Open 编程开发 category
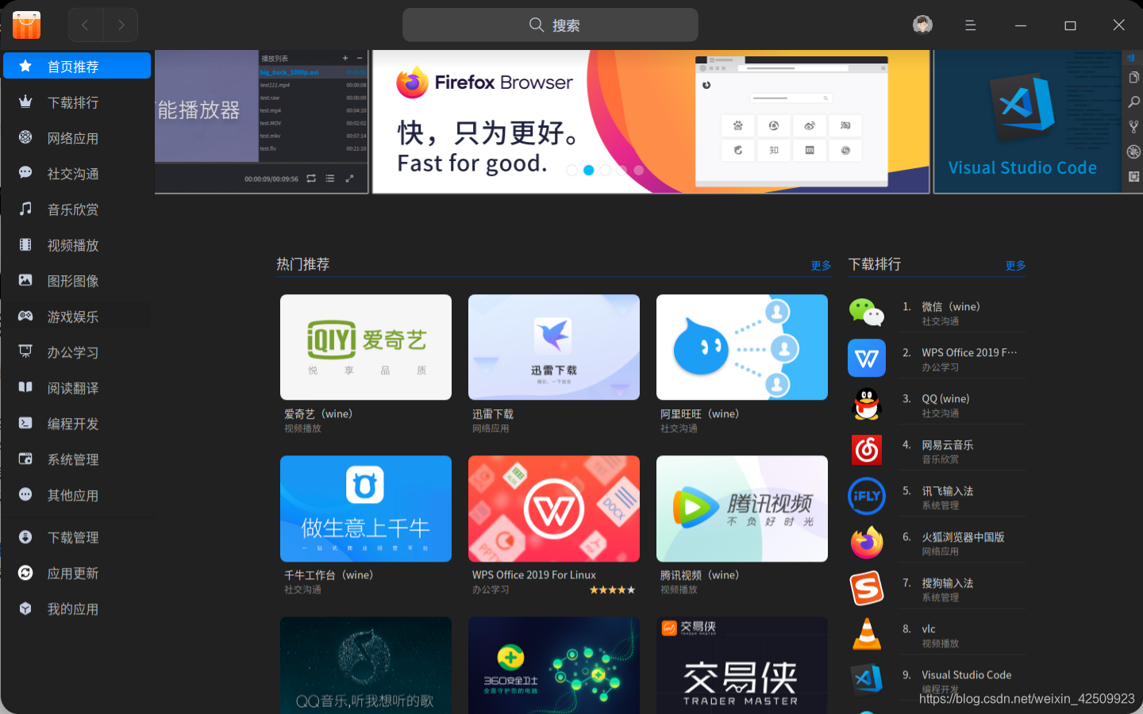 (x=77, y=424)
